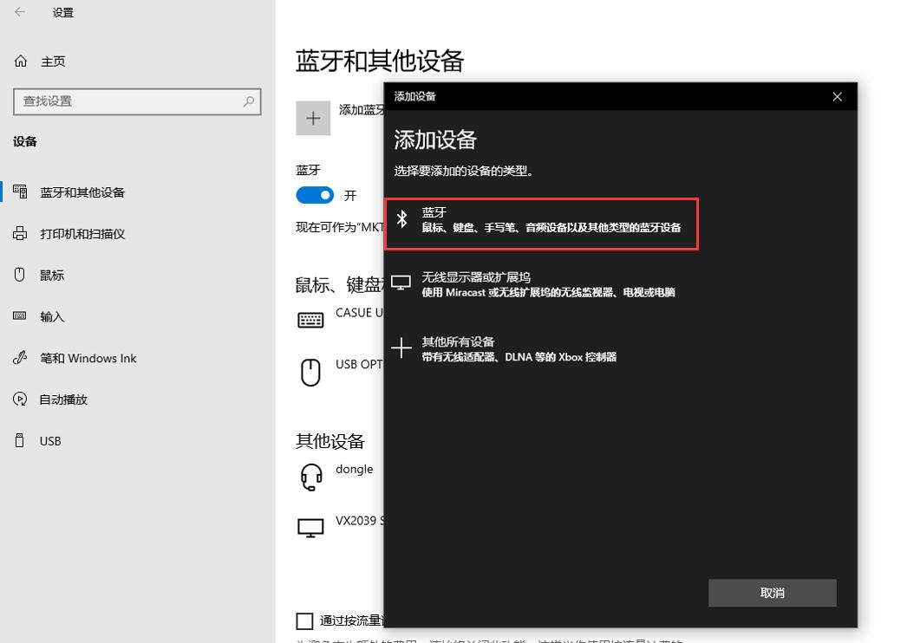Screen dimensions: 907x643
Task: Click the mouse device icon in device list
Action: (310, 373)
